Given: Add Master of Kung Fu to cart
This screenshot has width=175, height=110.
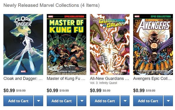Looking at the screenshot, I should (62, 101).
